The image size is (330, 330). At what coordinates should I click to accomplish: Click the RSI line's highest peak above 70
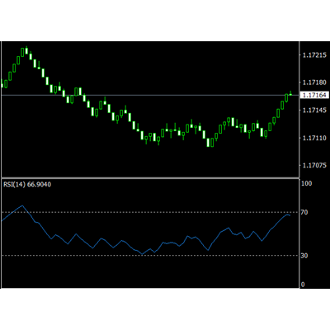coord(22,205)
